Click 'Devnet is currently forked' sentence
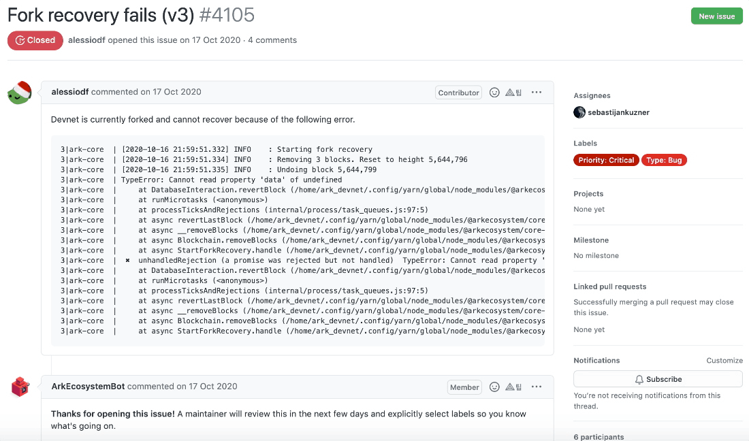749x441 pixels. click(203, 119)
